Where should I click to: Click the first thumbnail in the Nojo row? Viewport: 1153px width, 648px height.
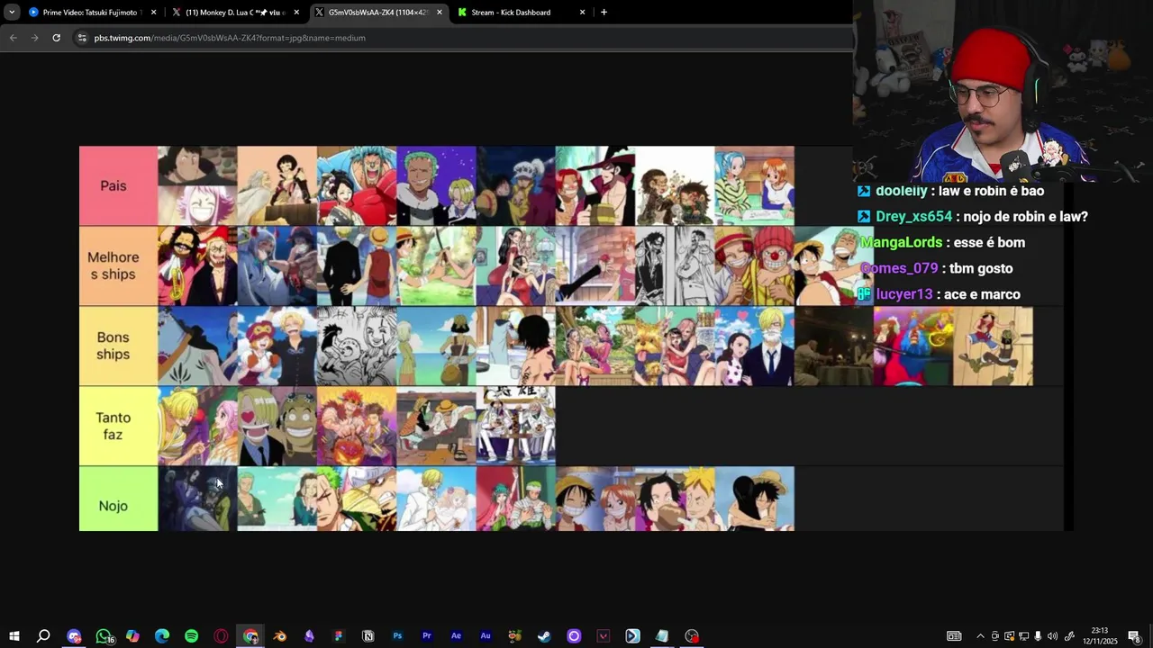tap(197, 499)
